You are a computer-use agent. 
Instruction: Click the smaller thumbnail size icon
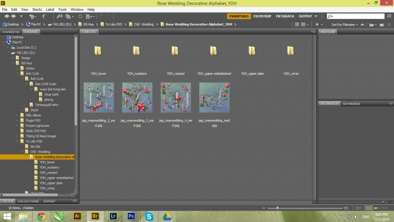[x=264, y=208]
